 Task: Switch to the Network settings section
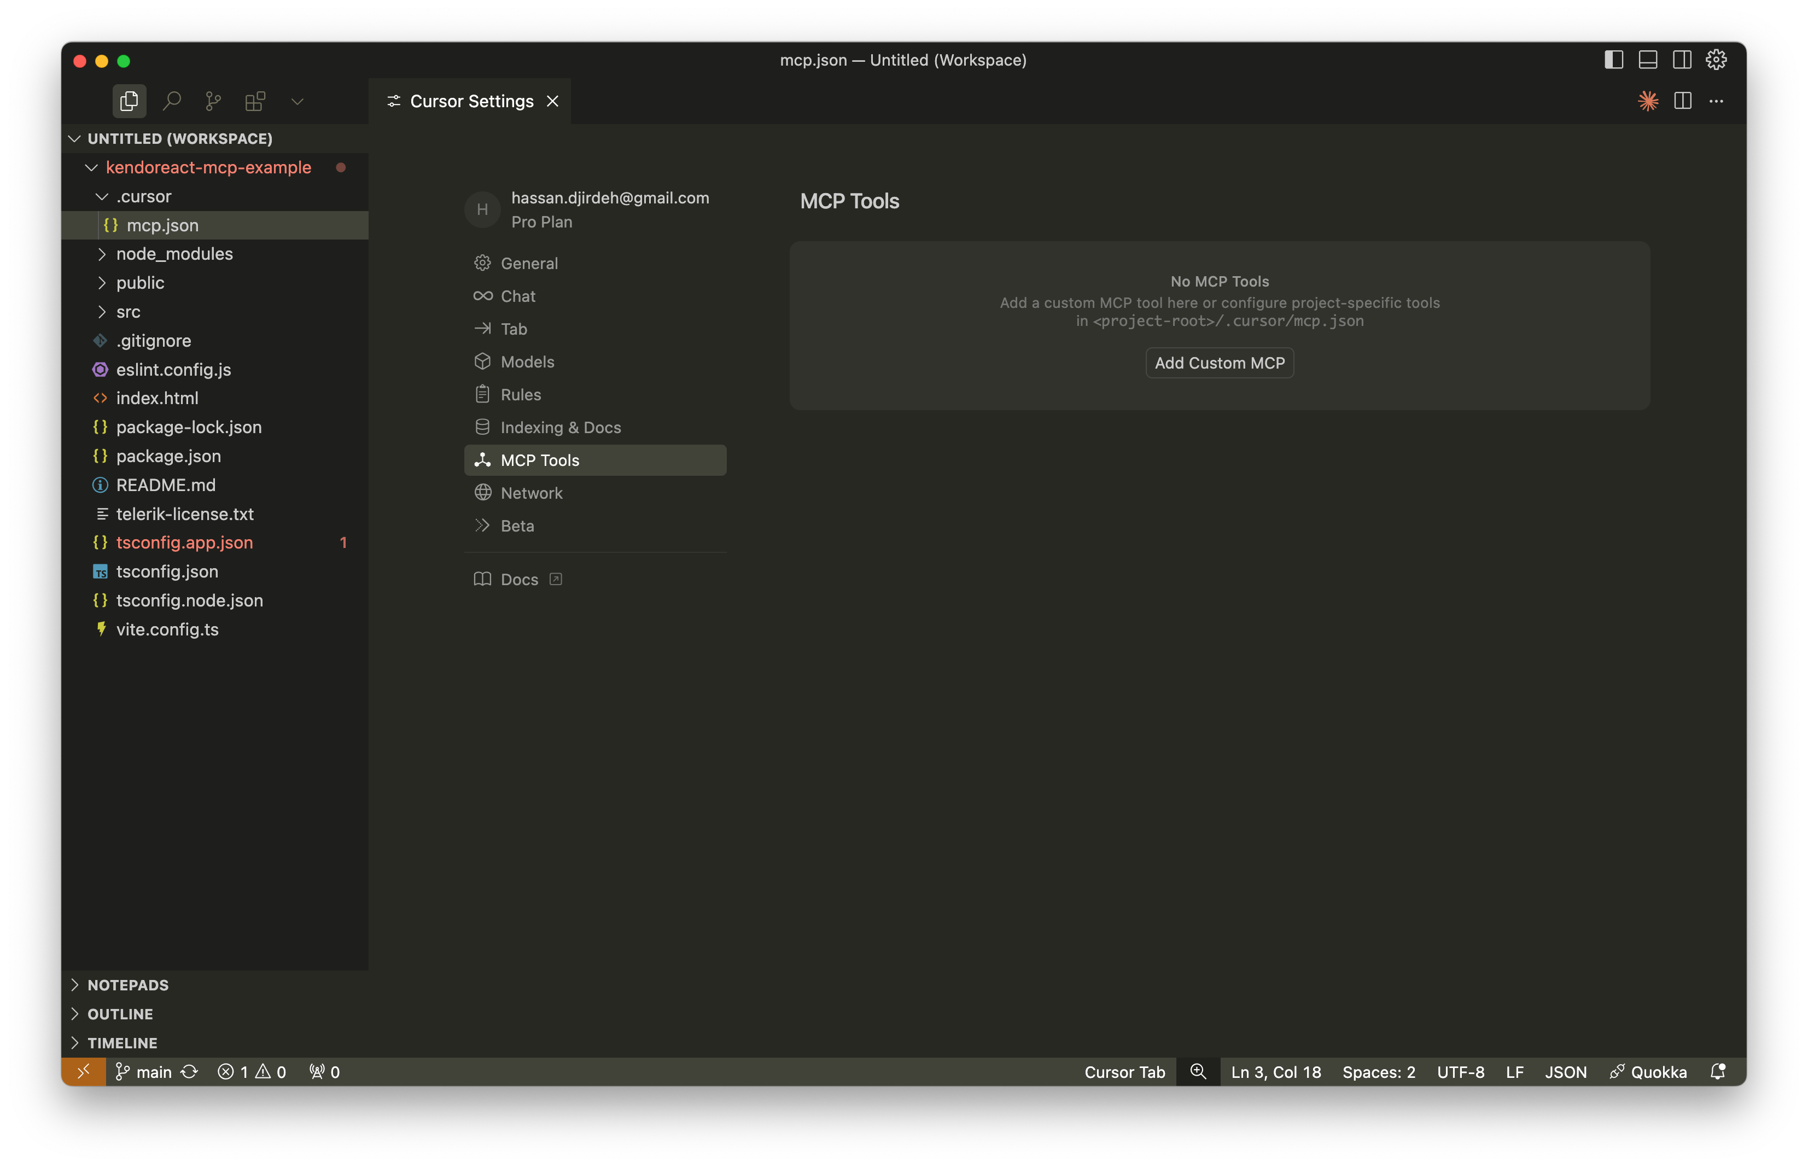coord(530,493)
